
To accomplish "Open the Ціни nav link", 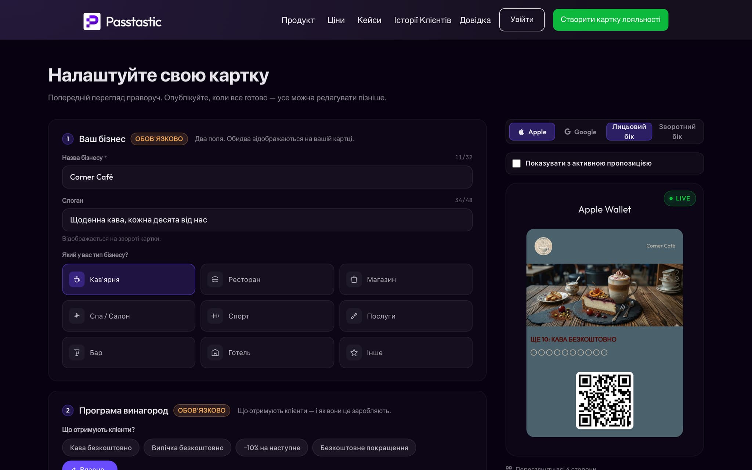I will [336, 20].
